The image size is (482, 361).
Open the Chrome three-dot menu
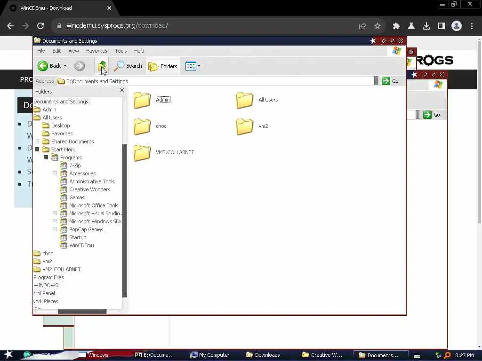(x=472, y=26)
